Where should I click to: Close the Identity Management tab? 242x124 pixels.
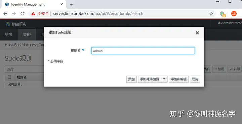[x=62, y=4]
